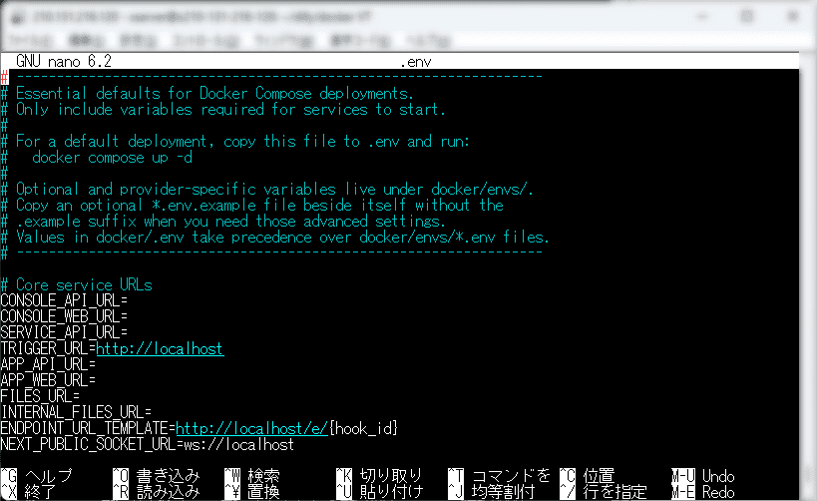Click the ws://localhost value
The width and height of the screenshot is (817, 501).
click(239, 445)
